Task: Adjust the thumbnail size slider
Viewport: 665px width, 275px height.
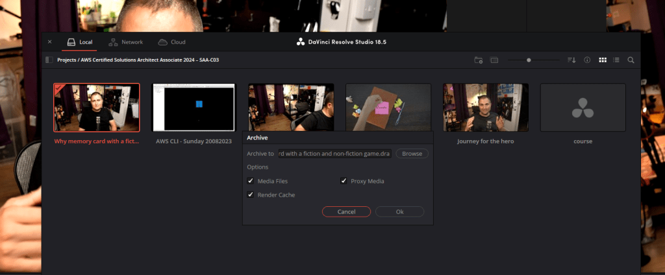Action: click(529, 60)
